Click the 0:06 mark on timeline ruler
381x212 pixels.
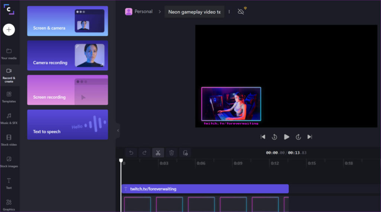(x=201, y=163)
